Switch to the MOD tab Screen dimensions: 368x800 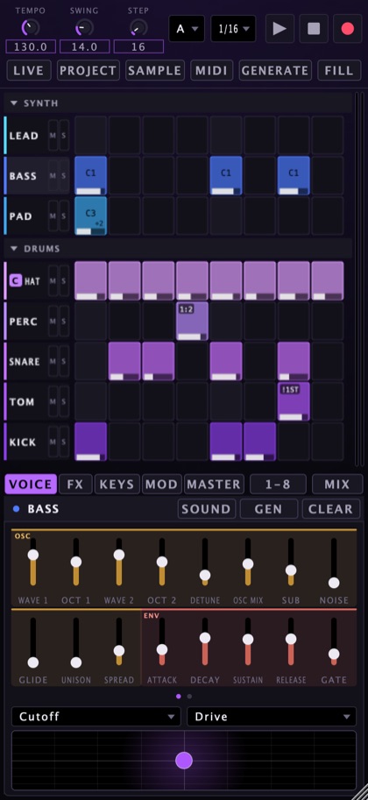tap(162, 485)
